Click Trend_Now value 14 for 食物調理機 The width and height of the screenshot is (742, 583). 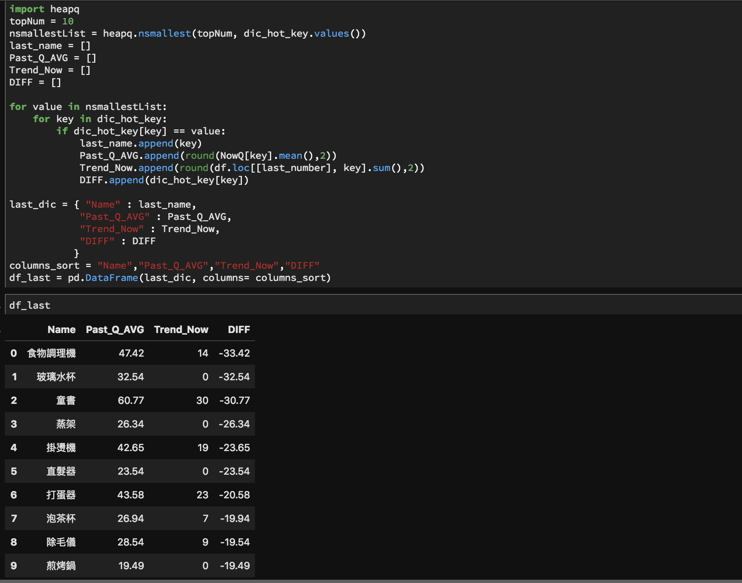pyautogui.click(x=203, y=353)
